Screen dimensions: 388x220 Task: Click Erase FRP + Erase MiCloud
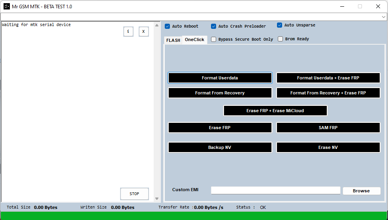coord(275,111)
